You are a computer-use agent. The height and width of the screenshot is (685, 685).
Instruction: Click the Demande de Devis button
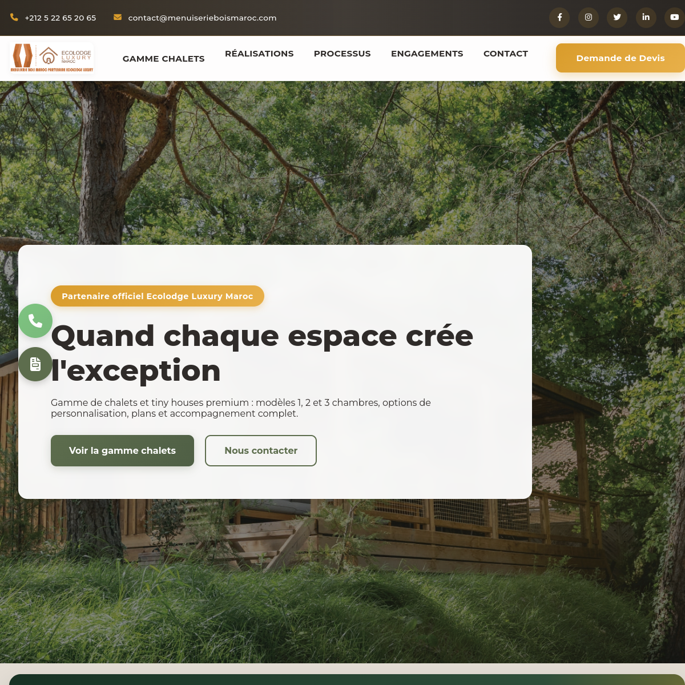click(620, 58)
